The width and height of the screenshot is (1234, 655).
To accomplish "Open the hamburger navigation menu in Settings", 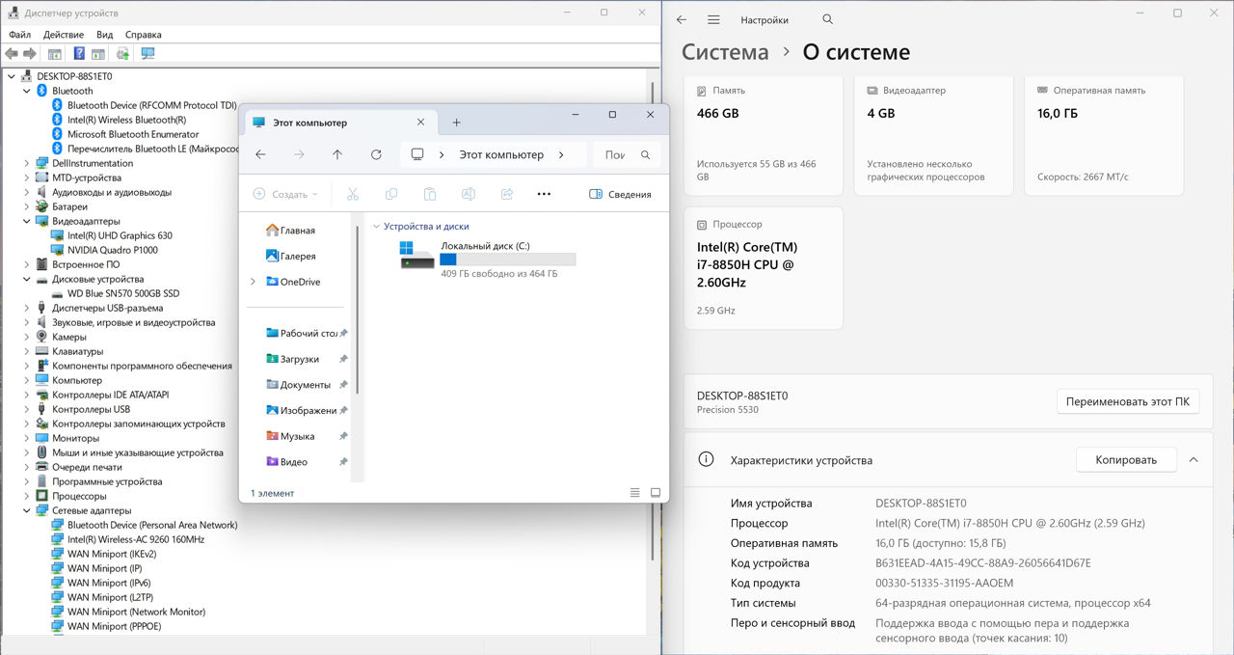I will 713,19.
